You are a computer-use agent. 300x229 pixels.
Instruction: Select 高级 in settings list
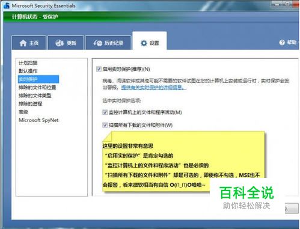[23, 112]
